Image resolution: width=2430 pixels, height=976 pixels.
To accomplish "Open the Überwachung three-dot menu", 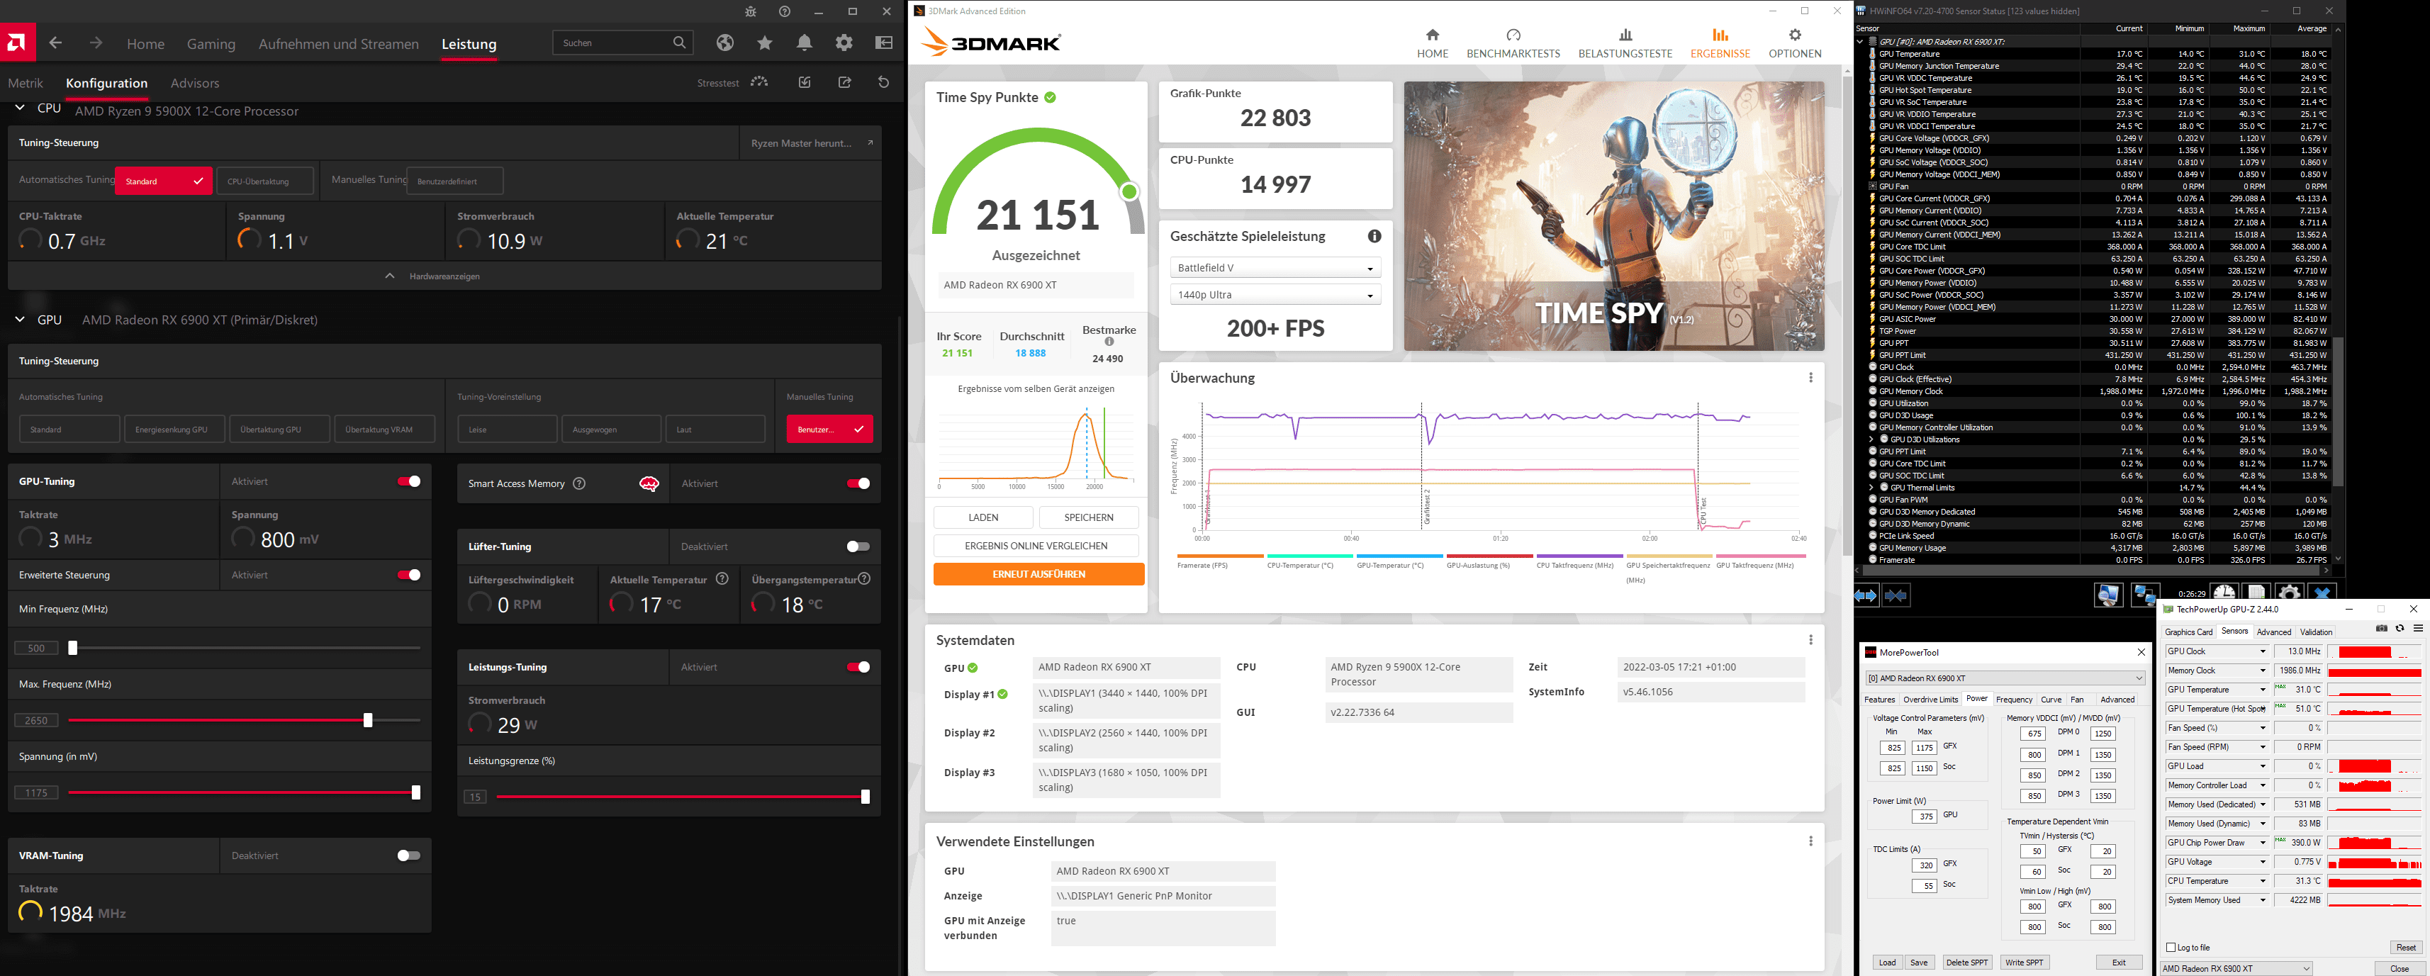I will [1810, 378].
